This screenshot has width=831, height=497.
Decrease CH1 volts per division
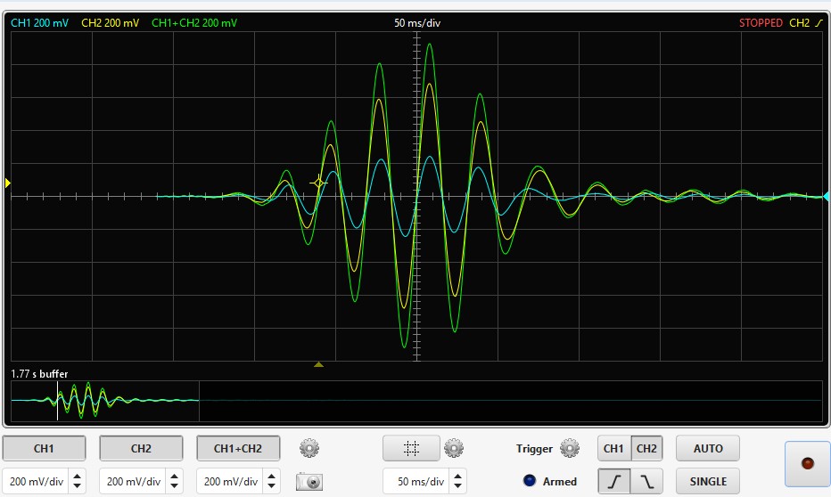click(x=77, y=486)
